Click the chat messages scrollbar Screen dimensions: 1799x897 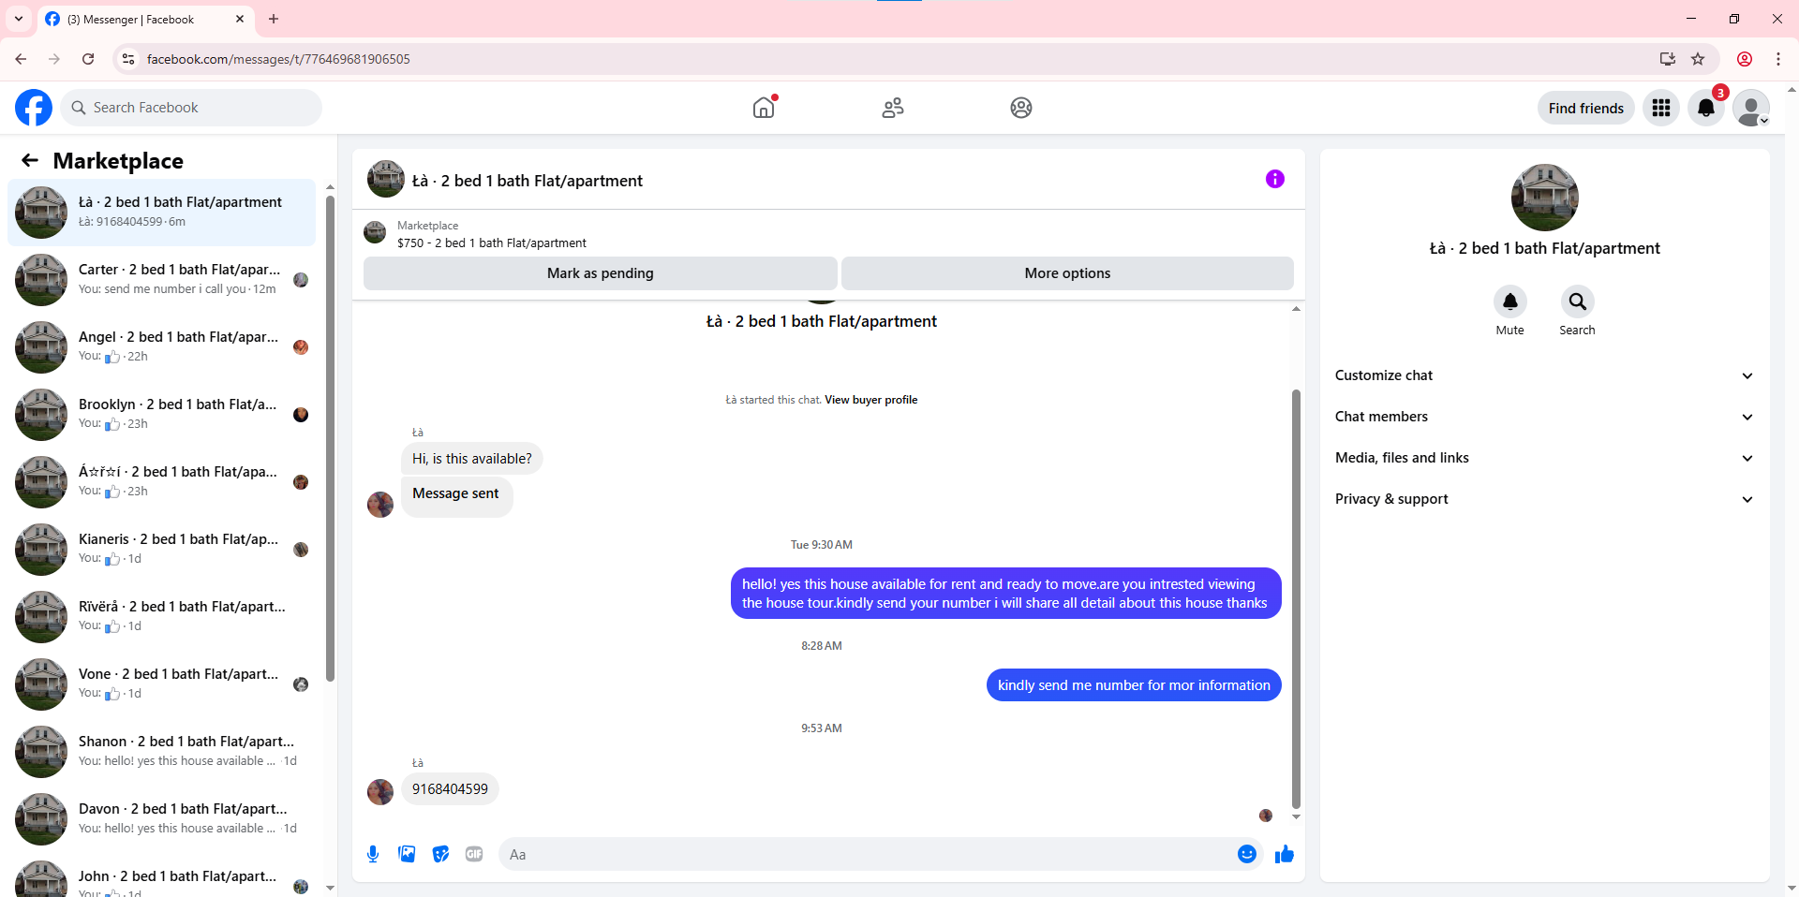1296,598
